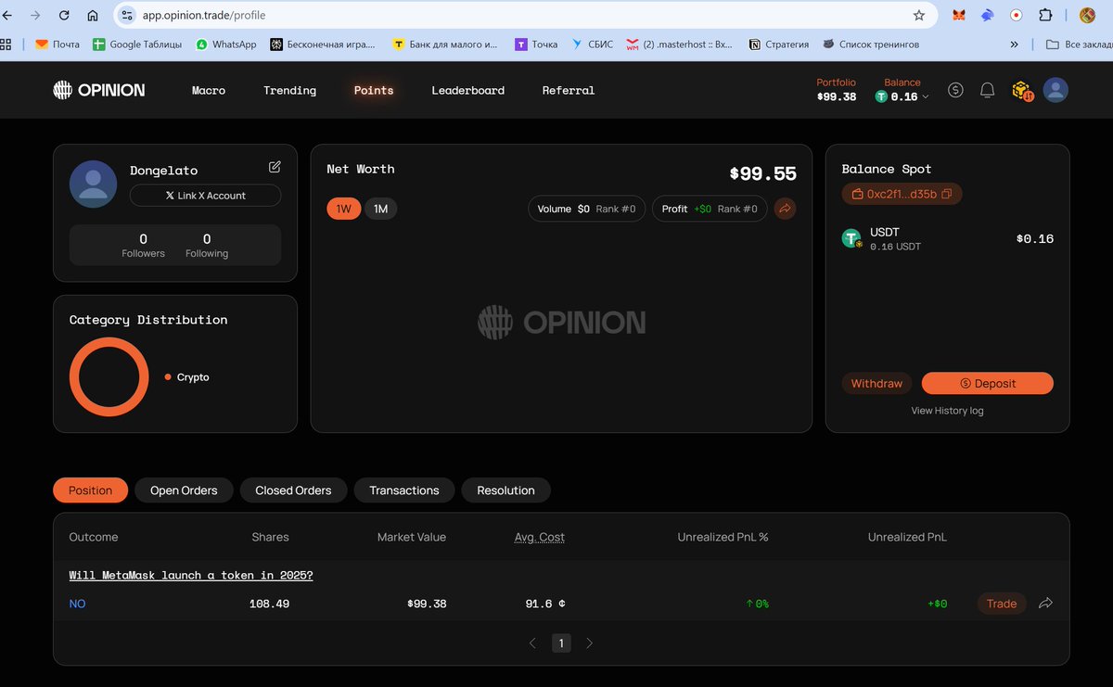Switch to the Resolution tab
This screenshot has height=687, width=1113.
tap(505, 490)
